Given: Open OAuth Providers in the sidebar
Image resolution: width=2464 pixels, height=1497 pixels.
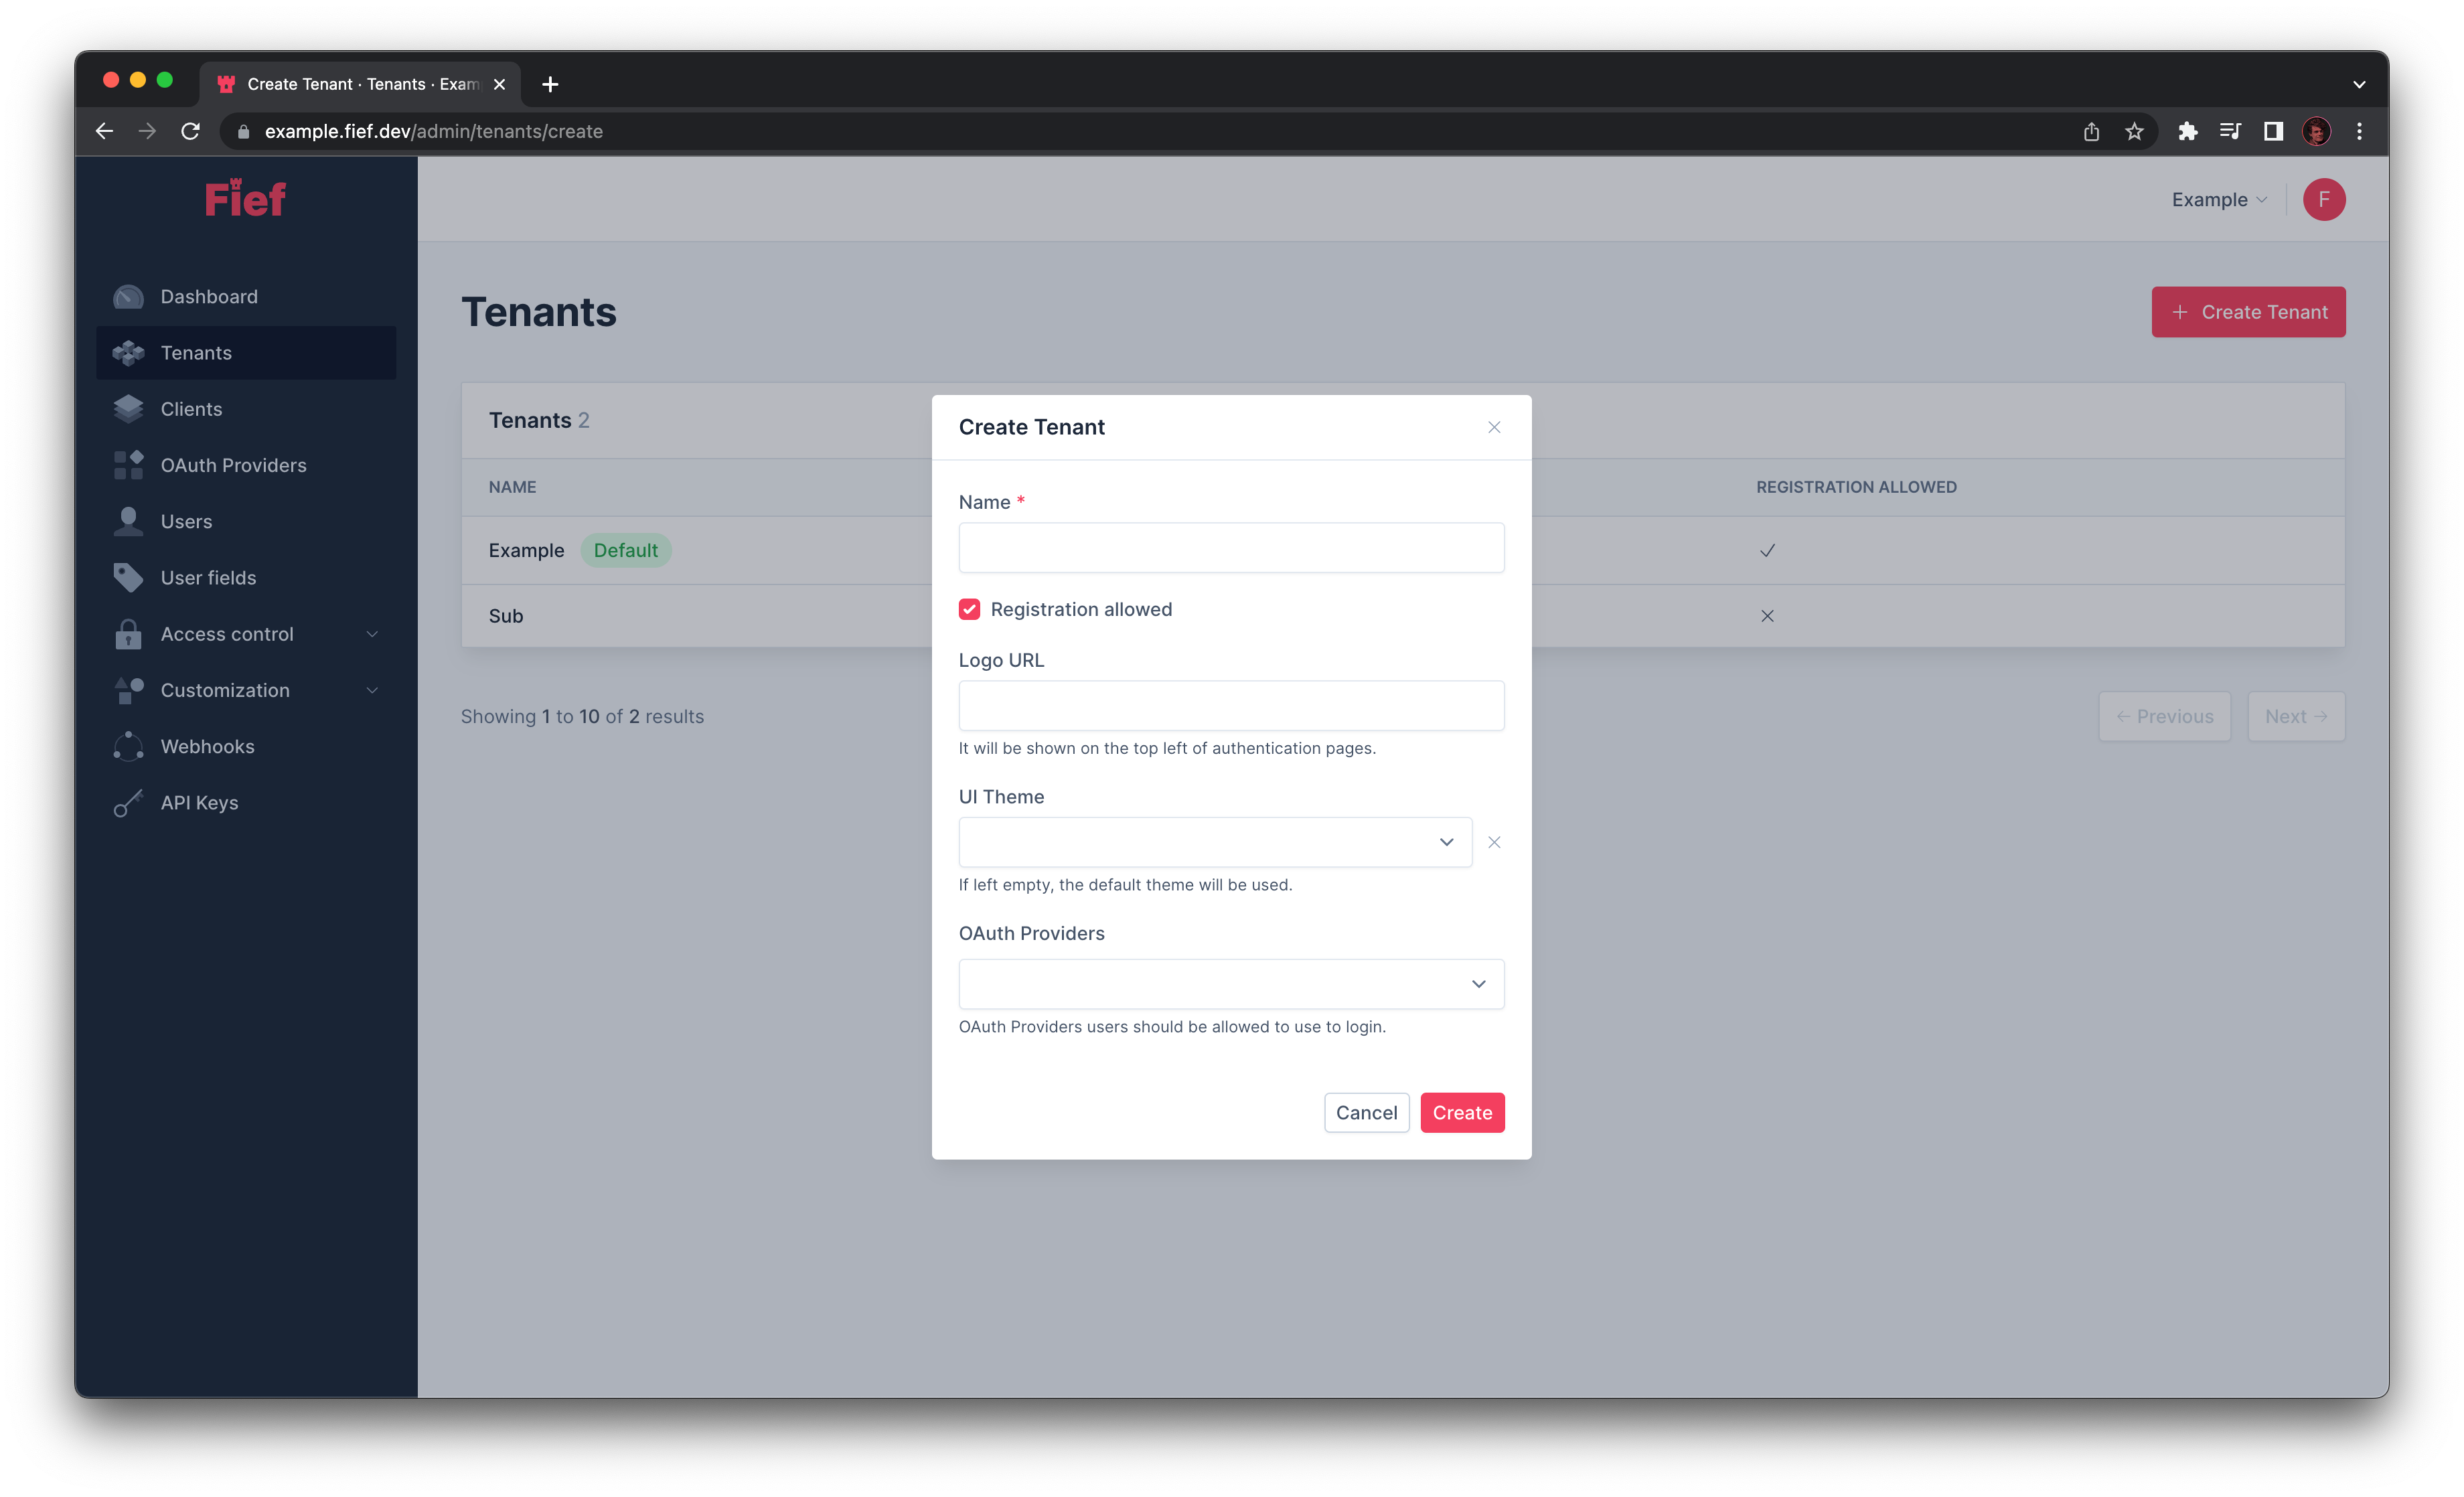Looking at the screenshot, I should 233,464.
